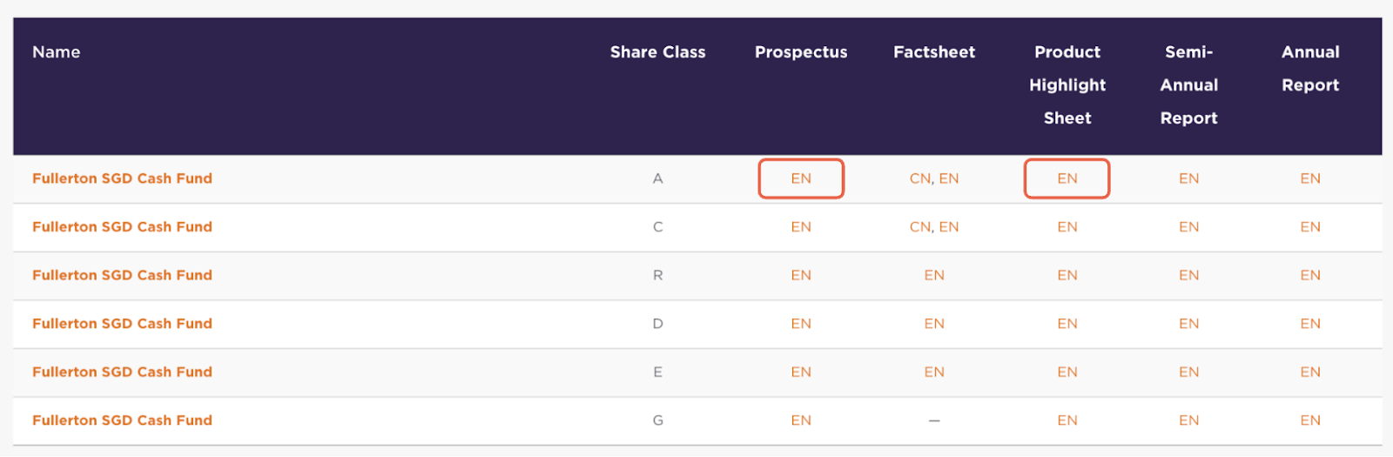Screen dimensions: 1393x457
Task: Open the Class G Product Highlight Sheet EN link
Action: pos(1067,420)
